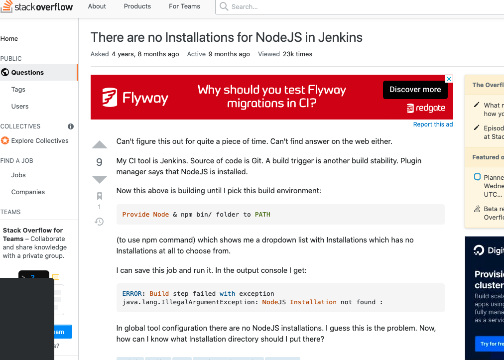Open the Products menu
Viewport: 504px width, 360px height.
click(x=137, y=6)
